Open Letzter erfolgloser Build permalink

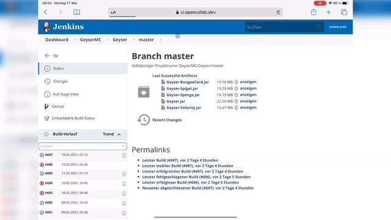point(191,183)
